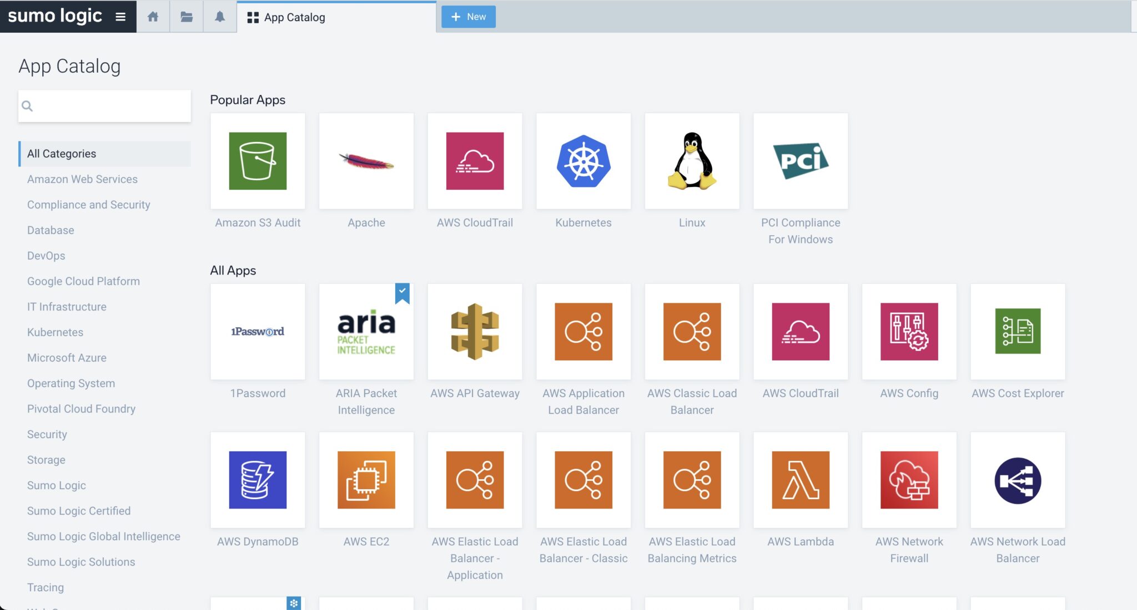Click the app catalog search field
Viewport: 1137px width, 610px height.
[x=111, y=106]
